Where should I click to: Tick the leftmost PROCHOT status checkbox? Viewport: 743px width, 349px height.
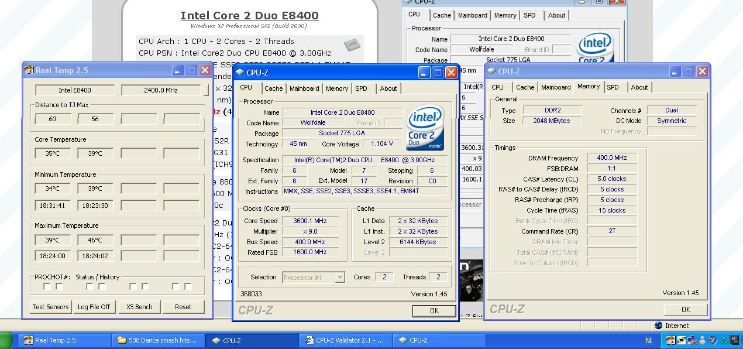[47, 286]
